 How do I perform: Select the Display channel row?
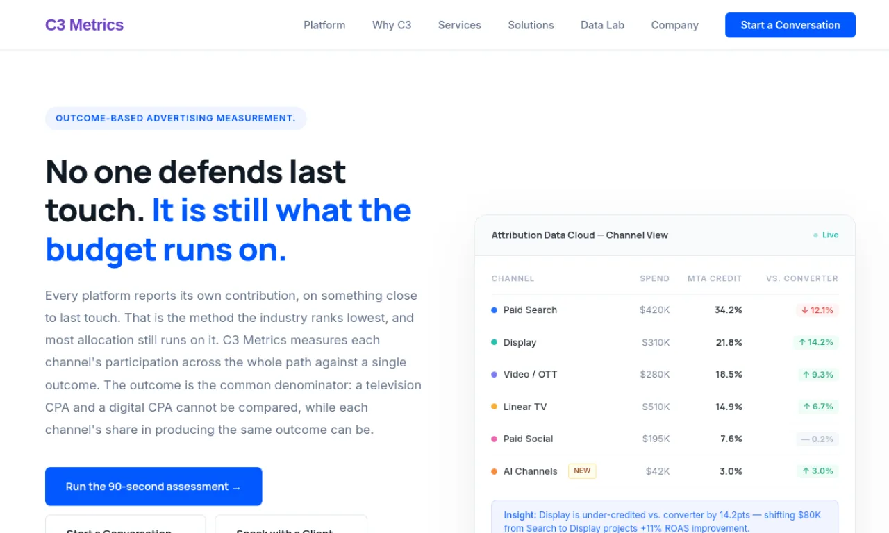pos(665,342)
